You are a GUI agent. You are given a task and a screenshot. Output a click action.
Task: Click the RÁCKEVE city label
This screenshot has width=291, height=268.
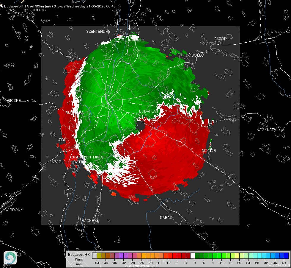point(90,220)
